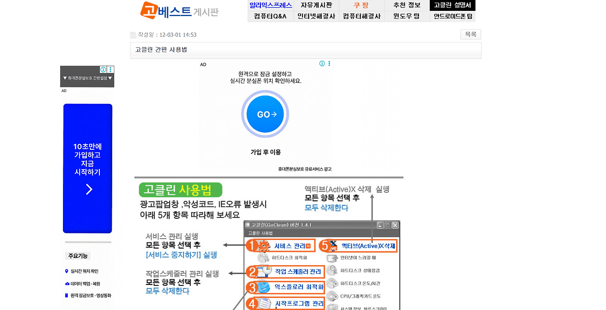Open the left sidebar ad's three-dot menu
This screenshot has width=606, height=310.
click(x=111, y=69)
